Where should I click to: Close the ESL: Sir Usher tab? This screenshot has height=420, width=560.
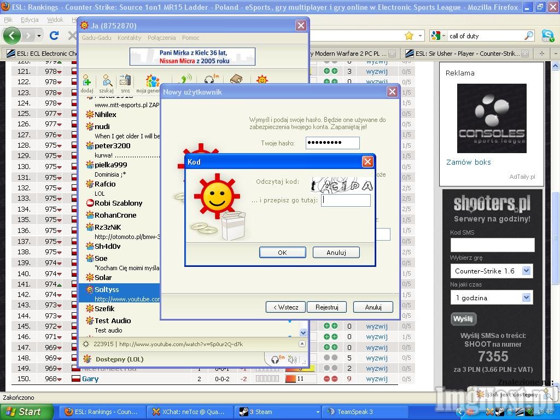(525, 54)
